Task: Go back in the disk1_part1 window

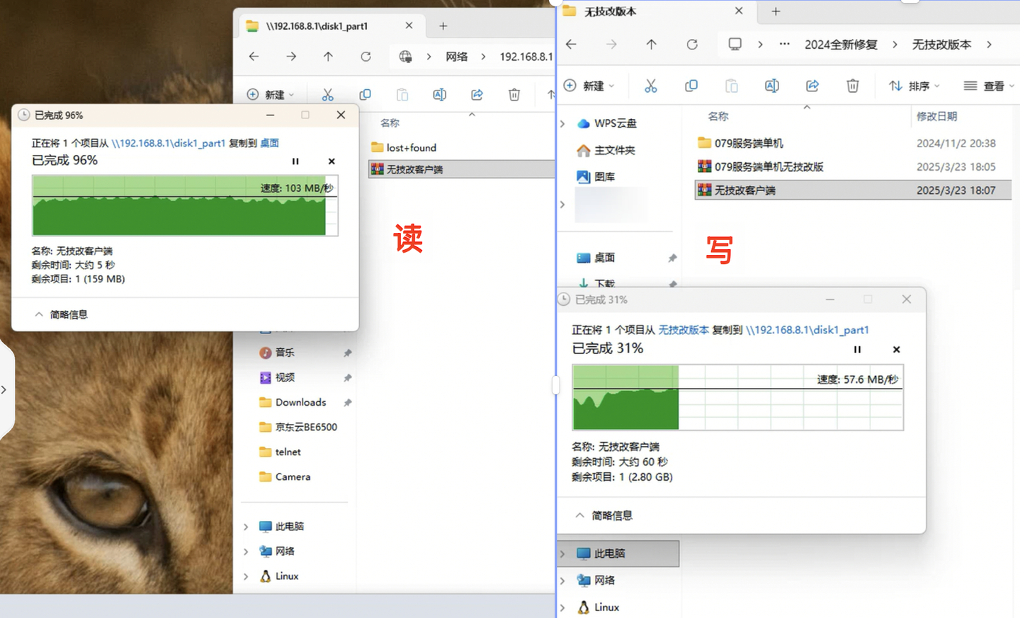Action: coord(254,57)
